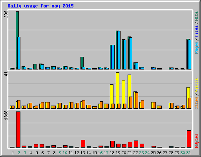201x157 pixels.
Task: Click day 21 on the x-axis
Action: click(x=130, y=153)
